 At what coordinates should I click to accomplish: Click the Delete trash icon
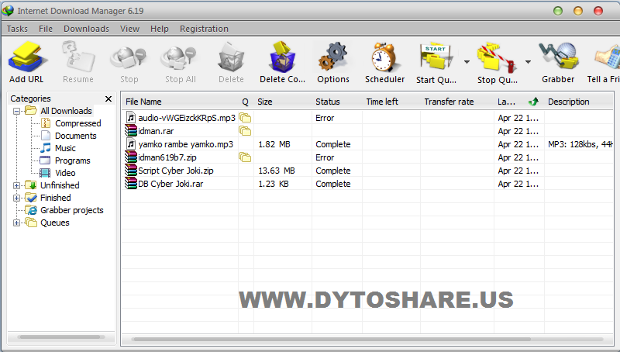pyautogui.click(x=231, y=57)
